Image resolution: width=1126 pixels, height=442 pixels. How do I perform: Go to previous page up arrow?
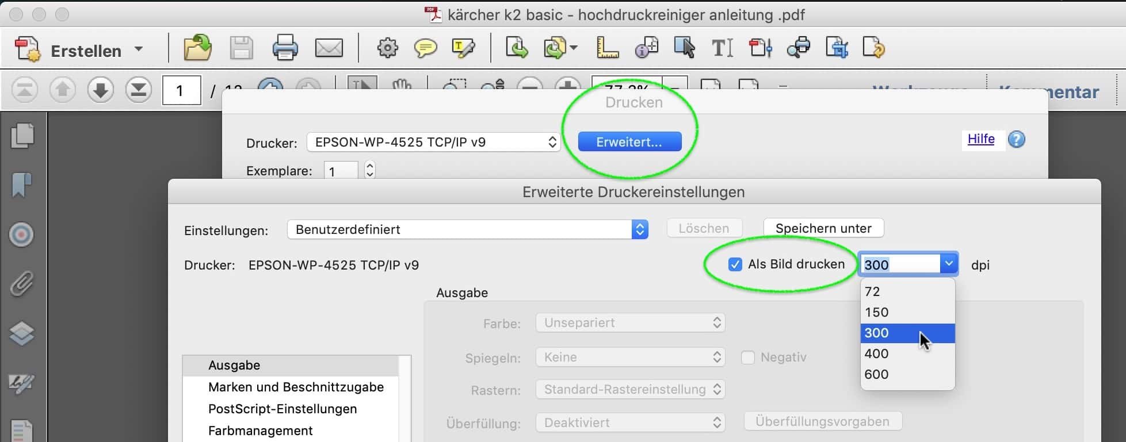62,90
